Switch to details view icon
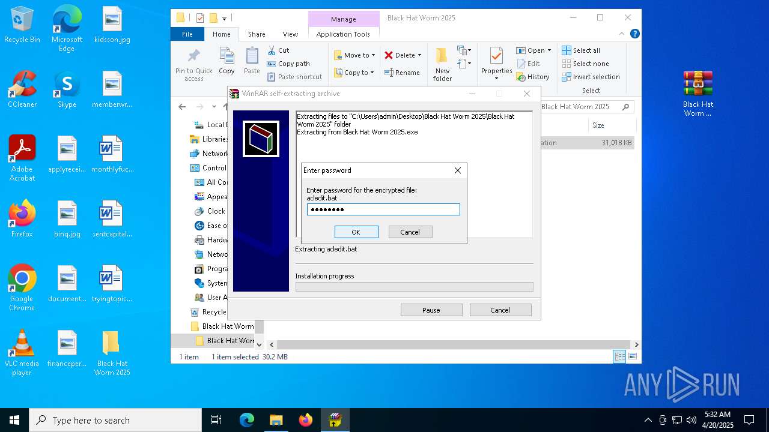 coord(619,356)
